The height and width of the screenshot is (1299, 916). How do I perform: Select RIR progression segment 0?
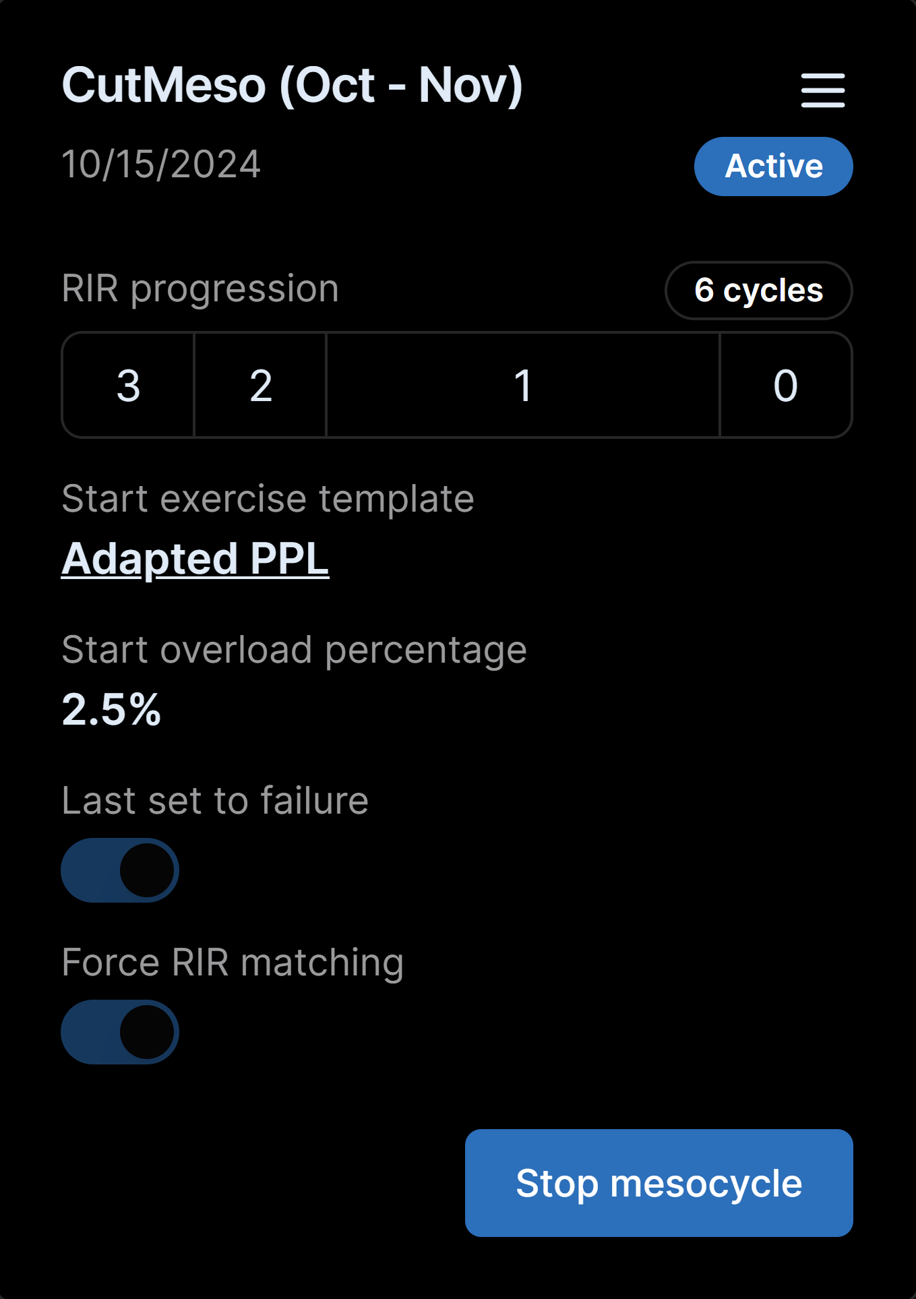785,386
